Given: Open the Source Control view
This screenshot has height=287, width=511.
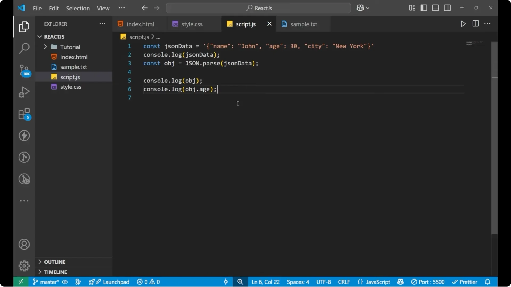Looking at the screenshot, I should point(24,70).
